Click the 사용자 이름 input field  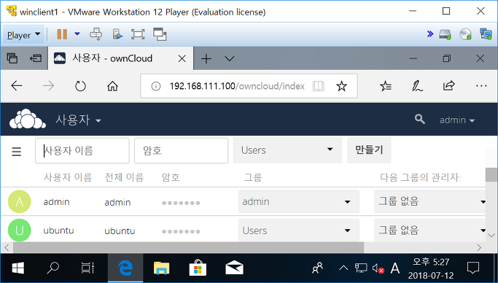tap(82, 150)
